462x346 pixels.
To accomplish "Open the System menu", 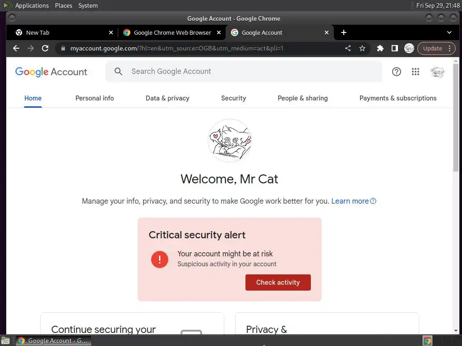I will click(x=88, y=5).
